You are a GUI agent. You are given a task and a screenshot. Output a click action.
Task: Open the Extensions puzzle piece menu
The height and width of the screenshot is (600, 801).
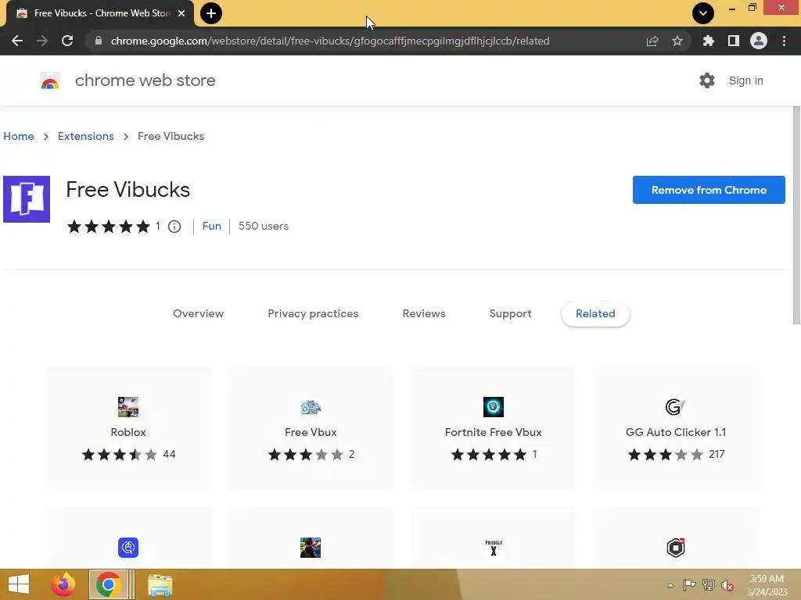point(709,41)
